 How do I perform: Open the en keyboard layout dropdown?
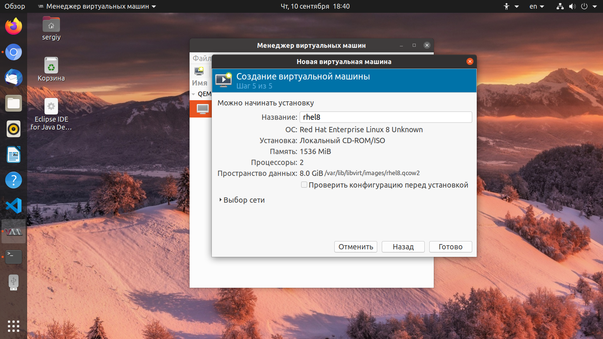click(537, 6)
